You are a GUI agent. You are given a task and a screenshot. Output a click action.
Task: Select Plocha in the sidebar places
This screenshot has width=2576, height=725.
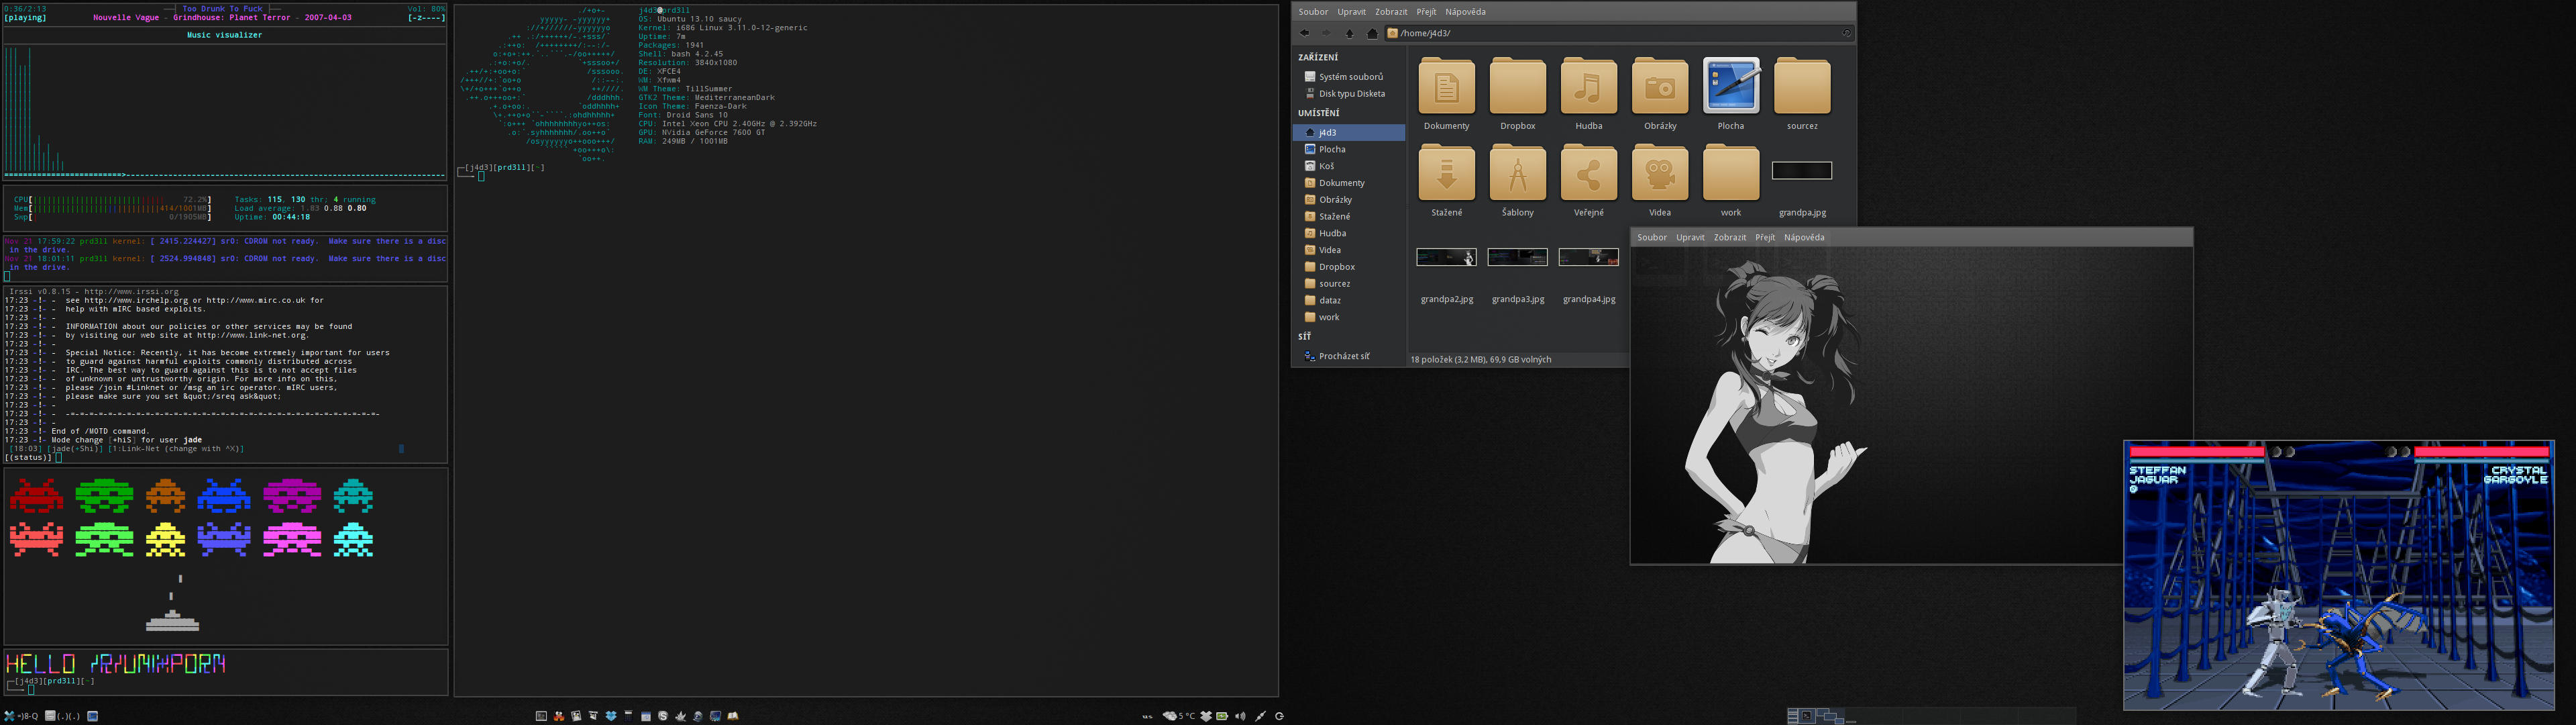[1350, 149]
